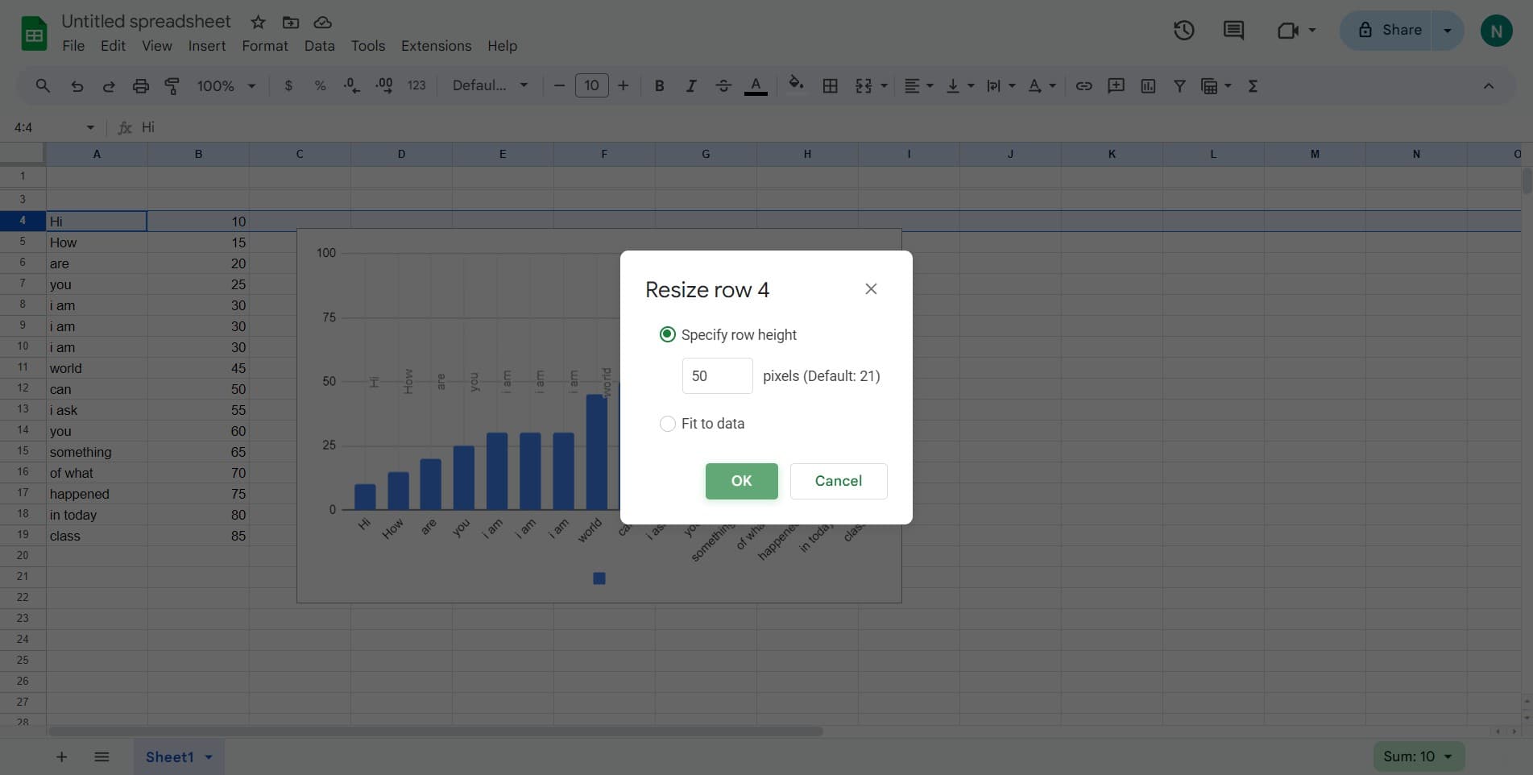This screenshot has height=775, width=1533.
Task: Click the insert link icon
Action: pyautogui.click(x=1083, y=85)
